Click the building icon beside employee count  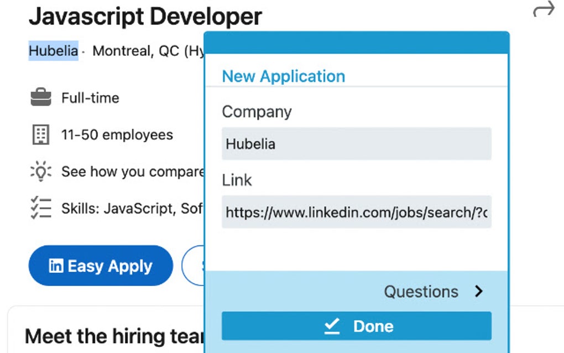pyautogui.click(x=40, y=134)
